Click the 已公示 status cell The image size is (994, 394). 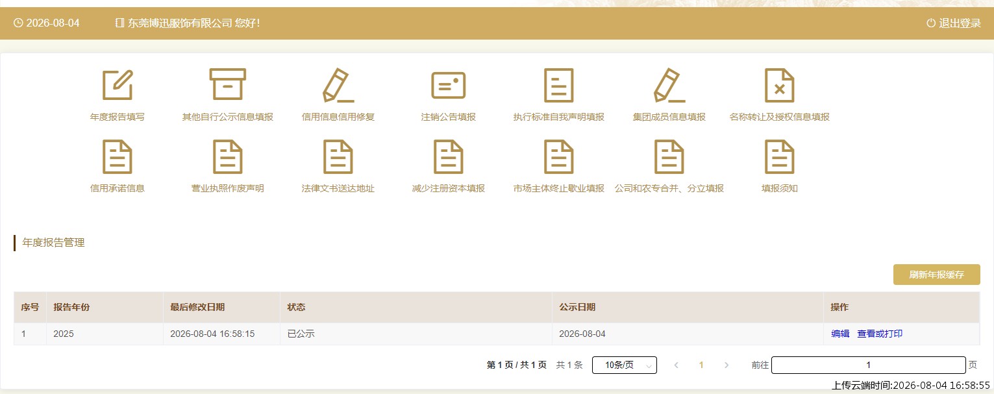click(416, 334)
